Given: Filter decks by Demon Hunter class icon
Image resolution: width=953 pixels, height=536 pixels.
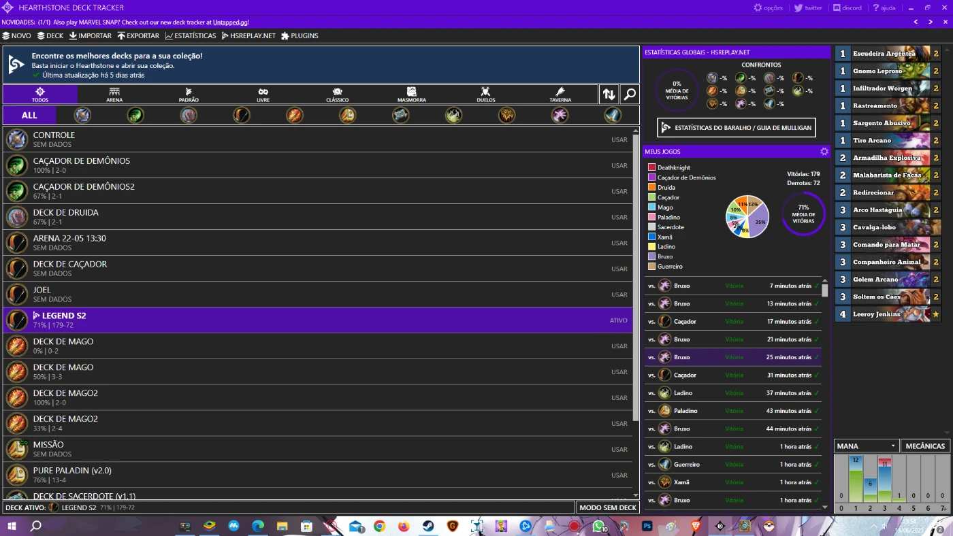Looking at the screenshot, I should (135, 115).
